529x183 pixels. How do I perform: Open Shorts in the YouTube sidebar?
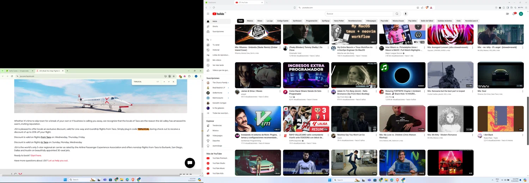[x=215, y=26]
